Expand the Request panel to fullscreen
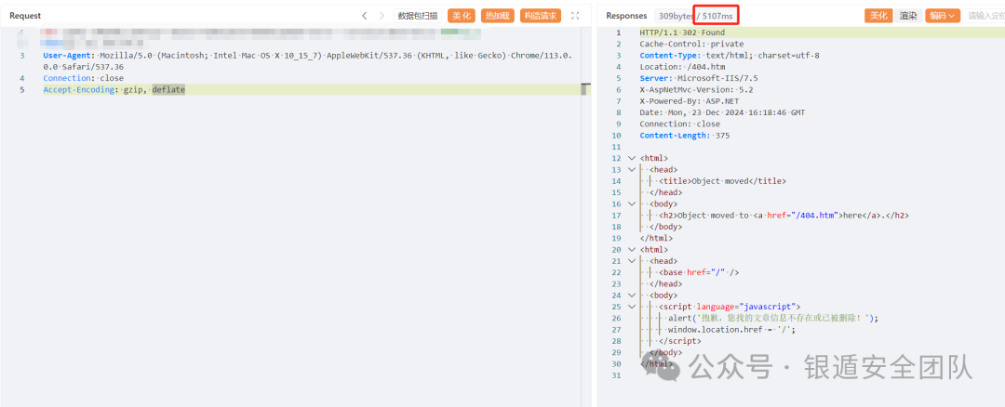 click(575, 16)
